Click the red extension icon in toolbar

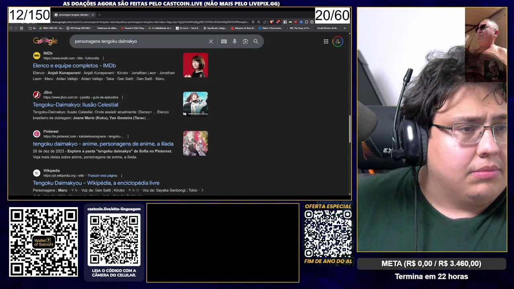[296, 22]
